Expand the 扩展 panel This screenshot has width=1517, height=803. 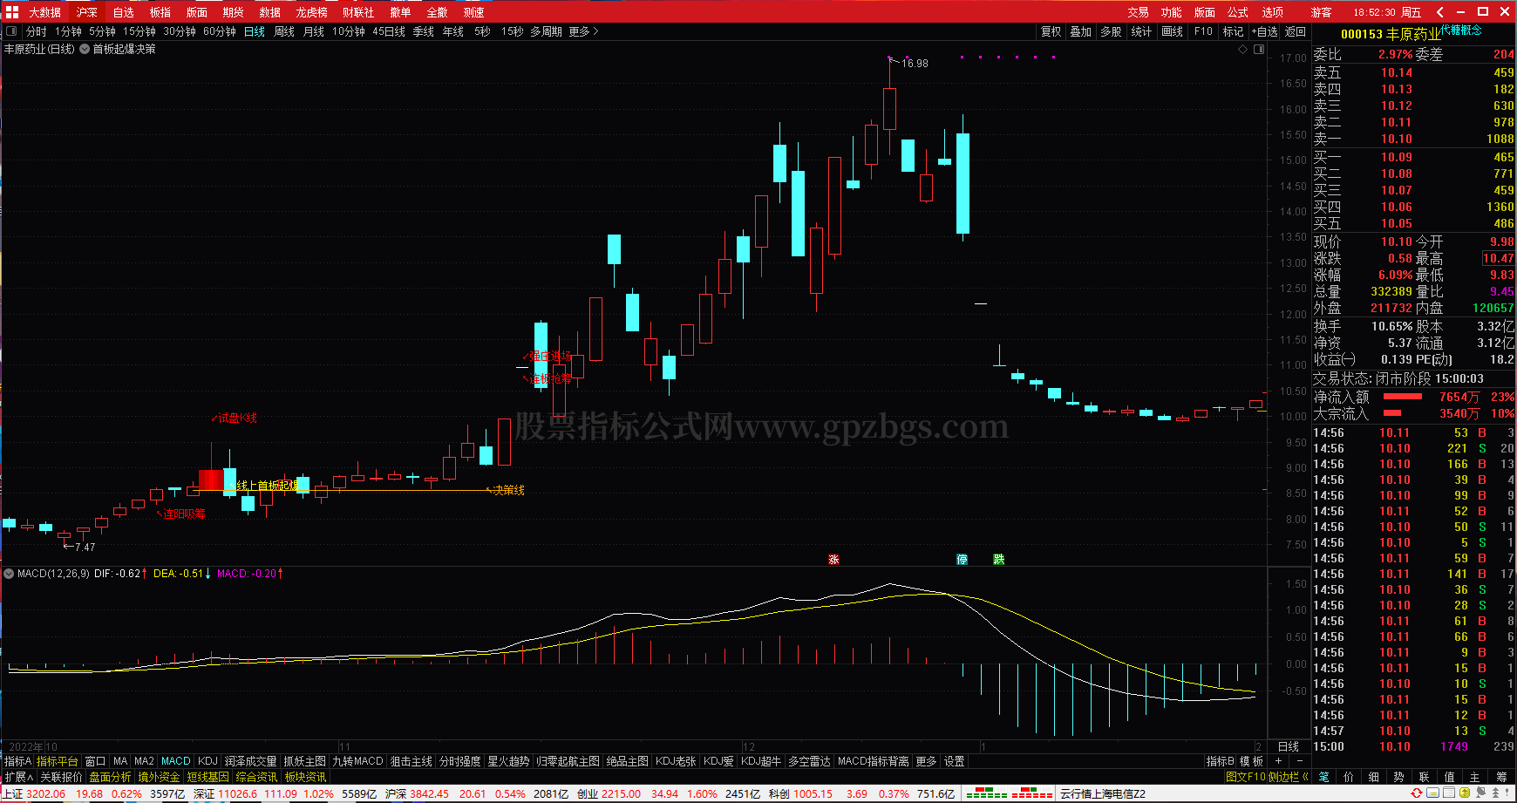coord(18,777)
